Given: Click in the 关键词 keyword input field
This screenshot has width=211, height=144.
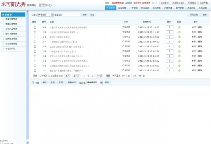Looking at the screenshot, I should 71,15.
